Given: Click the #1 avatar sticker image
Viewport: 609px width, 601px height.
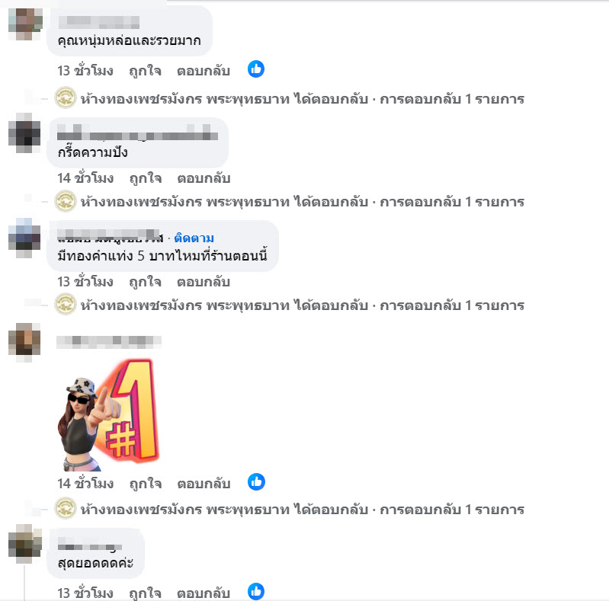Looking at the screenshot, I should tap(109, 414).
